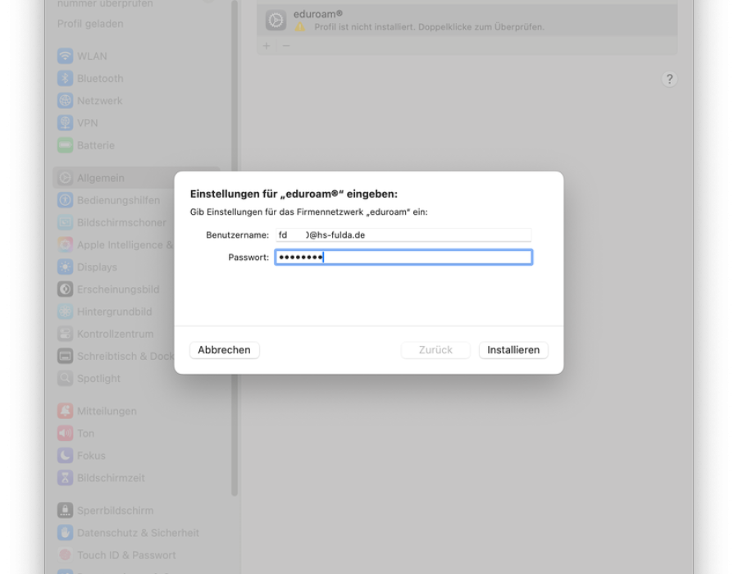This screenshot has height=574, width=738.
Task: Click the 'Profil ist nicht installiert' message
Action: point(429,27)
